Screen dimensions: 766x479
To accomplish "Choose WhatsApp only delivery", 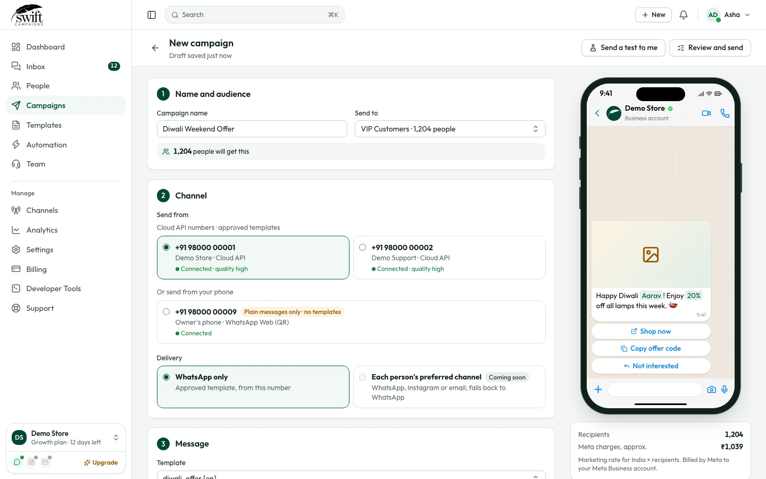I will coord(253,387).
